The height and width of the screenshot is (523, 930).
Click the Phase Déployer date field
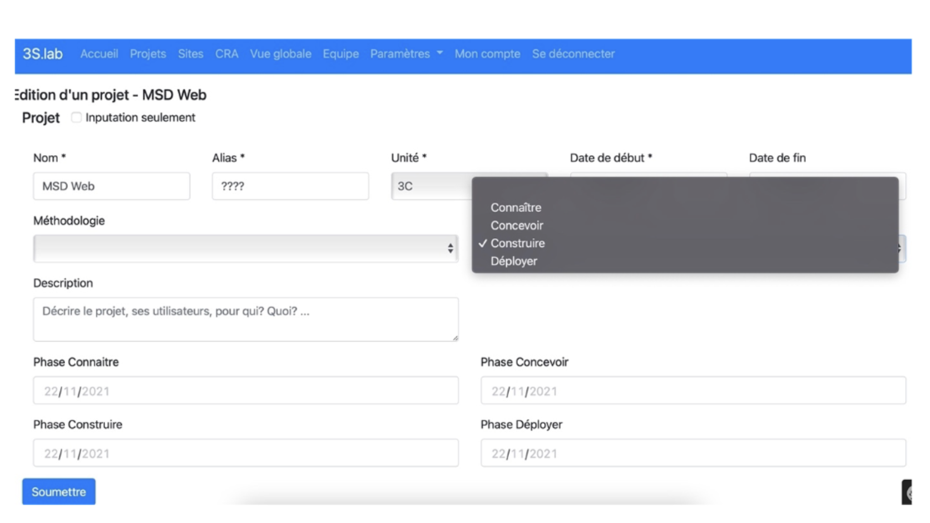tap(693, 453)
